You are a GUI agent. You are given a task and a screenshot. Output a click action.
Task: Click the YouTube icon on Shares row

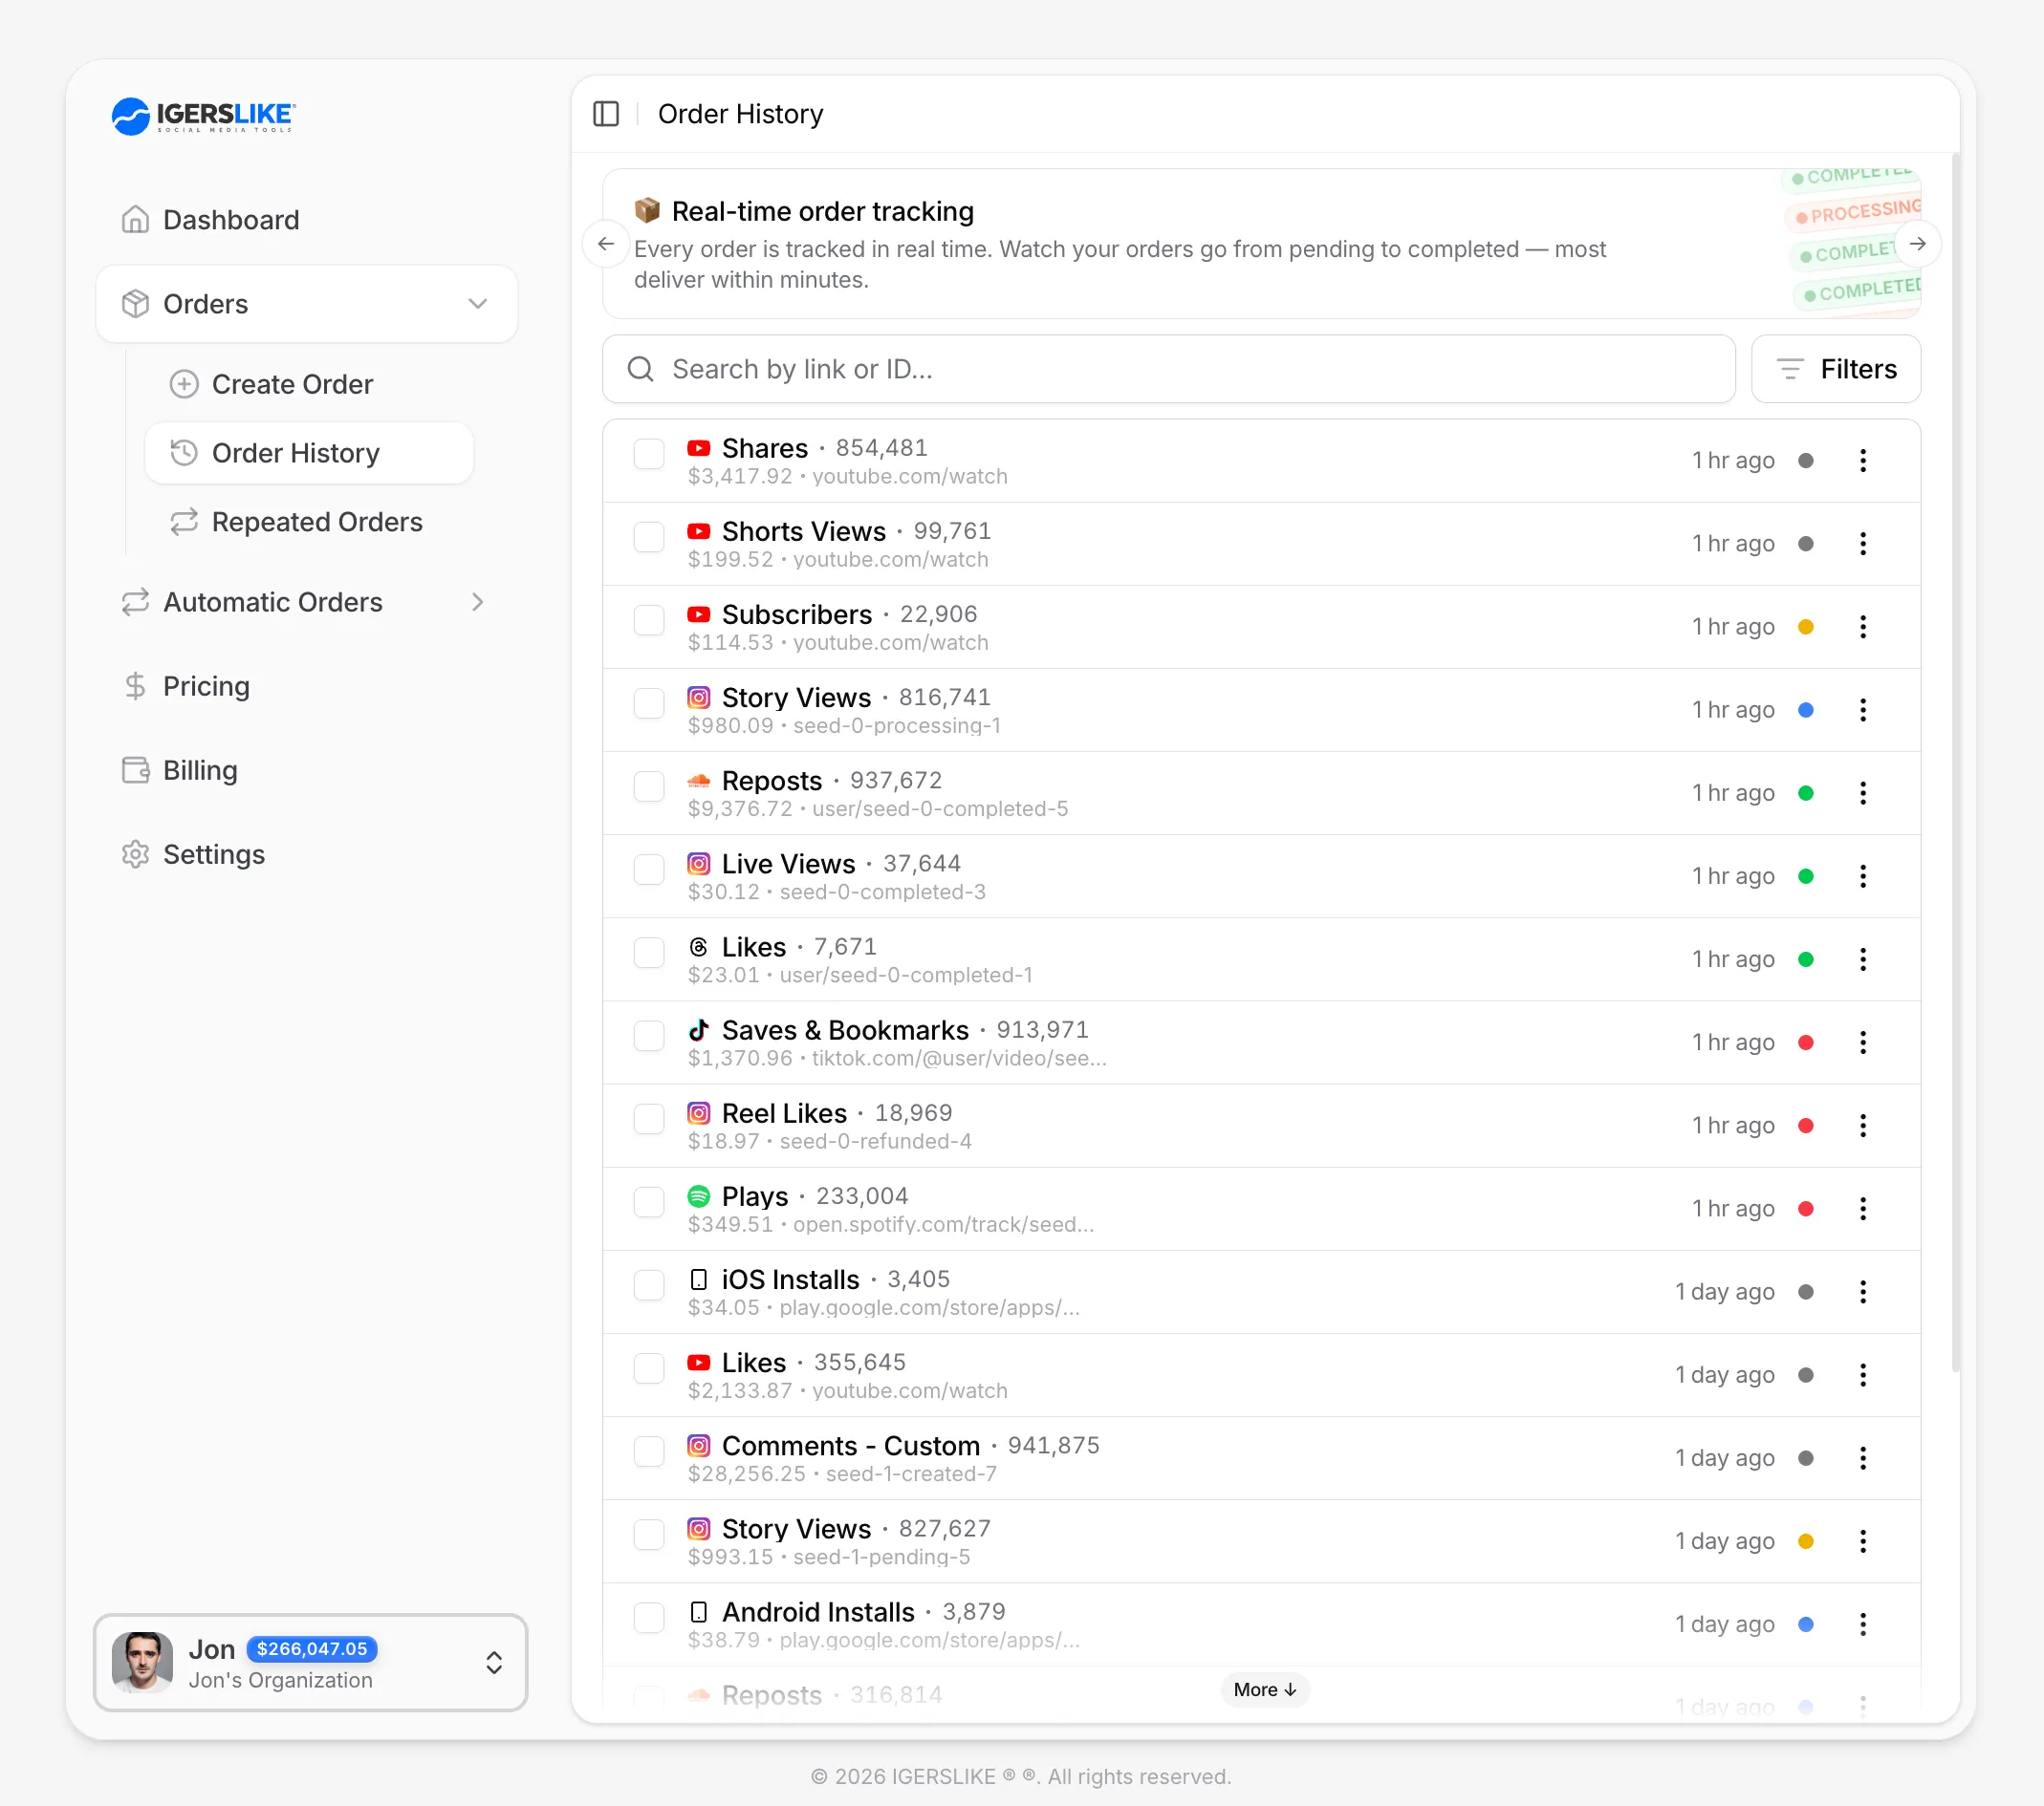click(x=699, y=448)
